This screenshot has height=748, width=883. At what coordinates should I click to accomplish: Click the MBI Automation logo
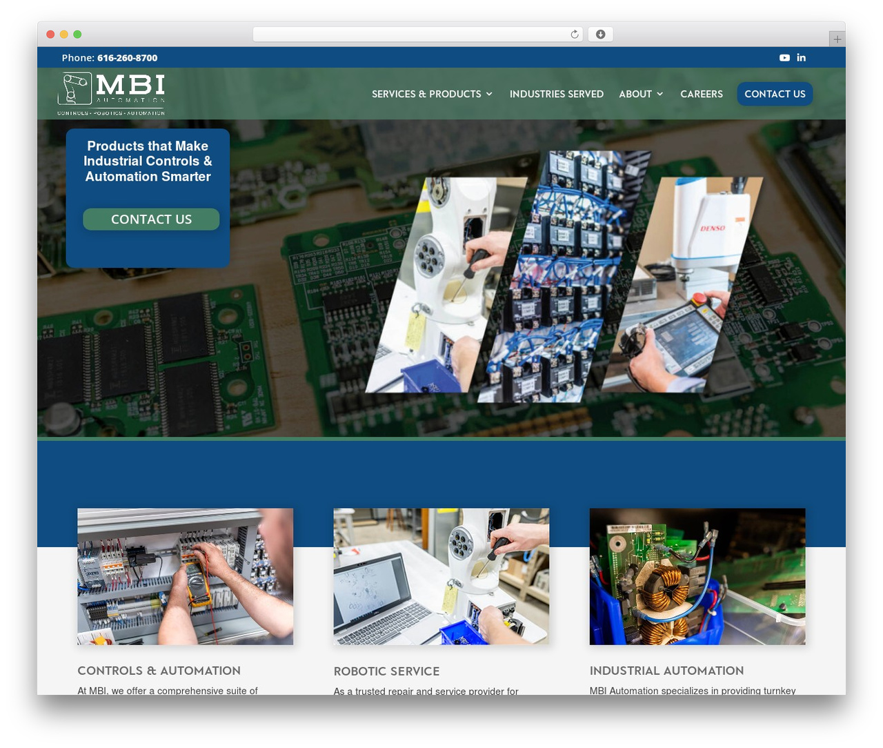[x=111, y=93]
